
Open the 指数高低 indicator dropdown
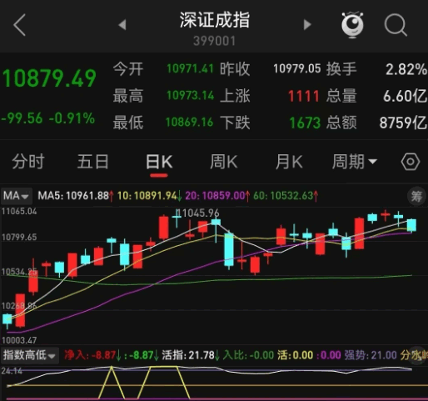pyautogui.click(x=30, y=355)
